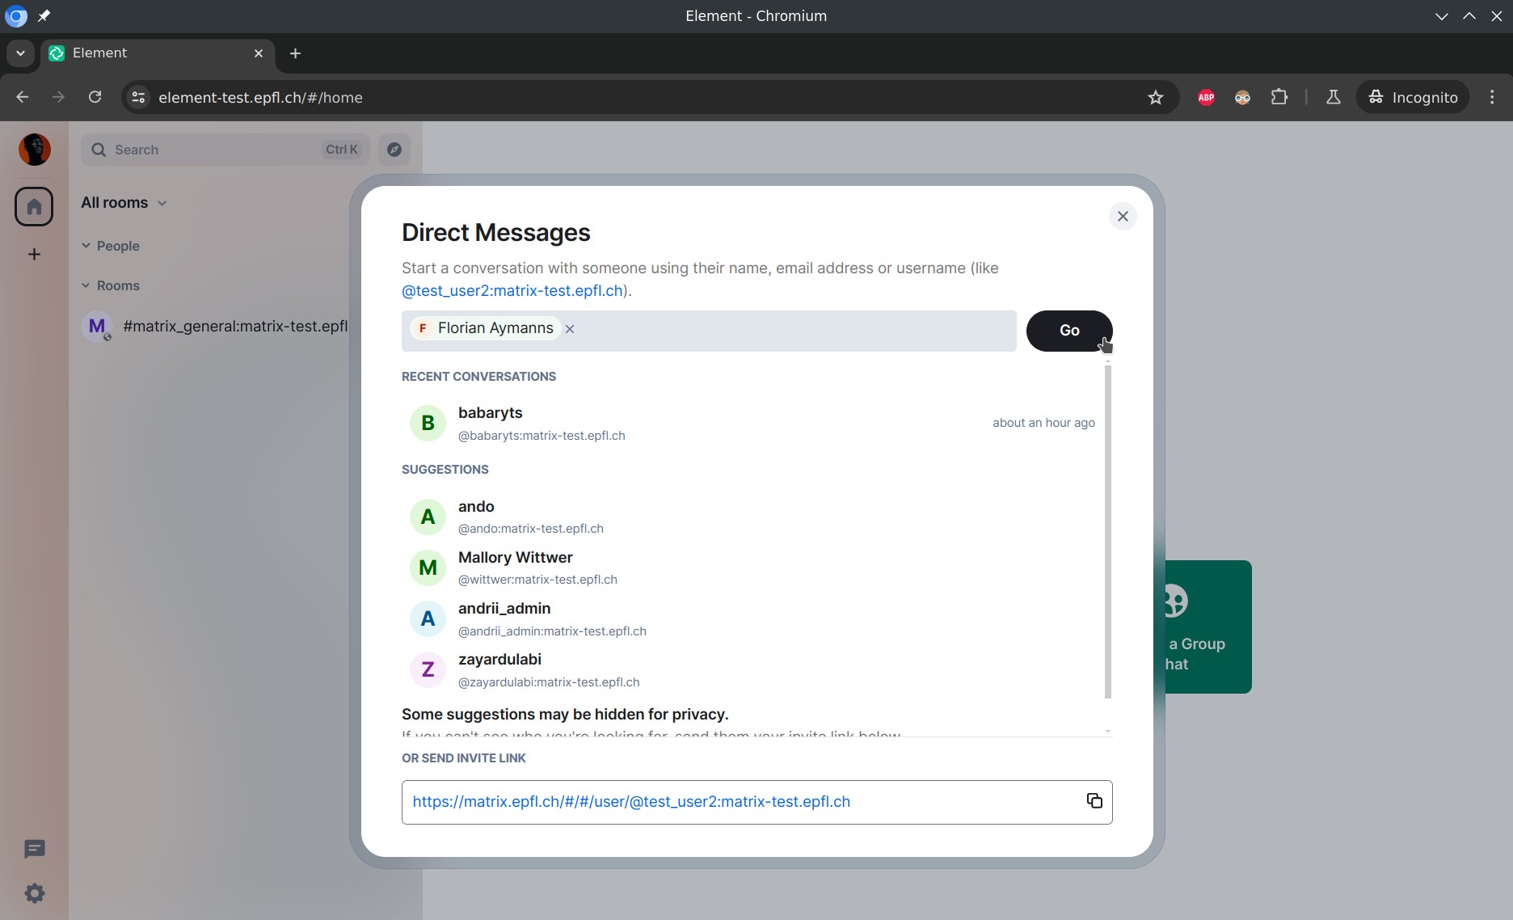1513x920 pixels.
Task: Click the Home space icon
Action: click(34, 207)
